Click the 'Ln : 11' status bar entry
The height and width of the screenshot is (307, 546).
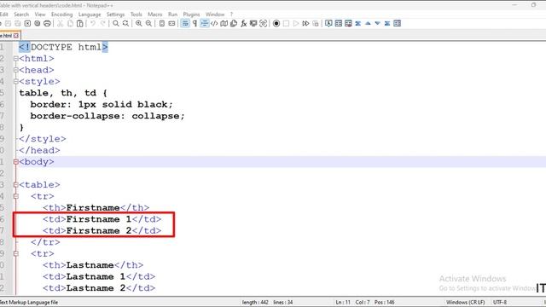(x=343, y=302)
